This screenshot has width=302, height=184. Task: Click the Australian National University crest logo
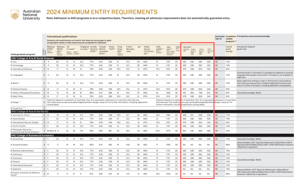pyautogui.click(x=15, y=15)
